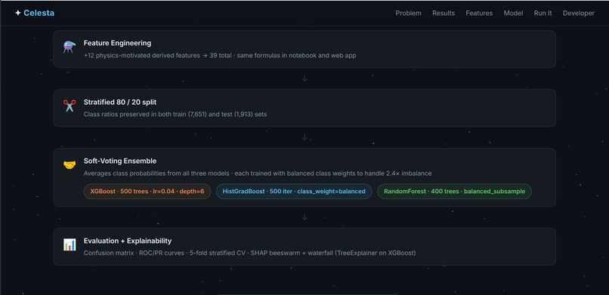Click the Feature Engineering heading
This screenshot has width=609, height=295.
tap(117, 43)
